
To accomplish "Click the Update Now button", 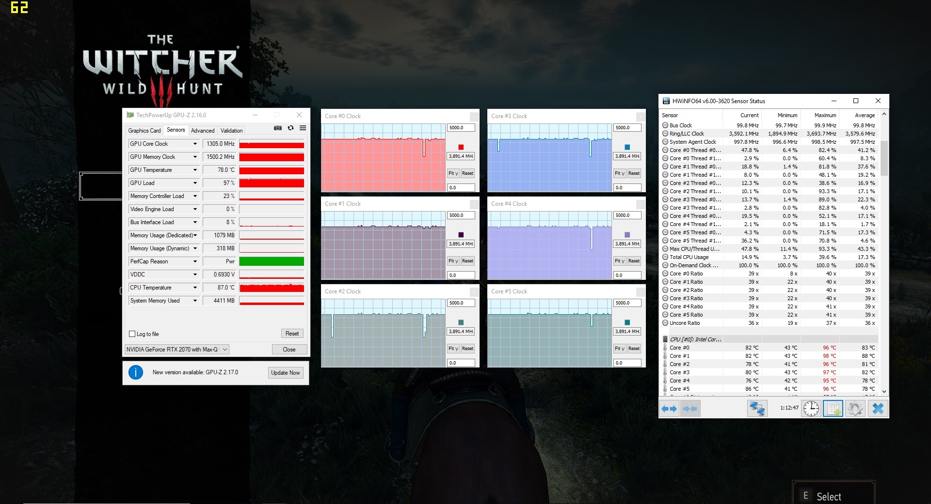I will pyautogui.click(x=286, y=373).
